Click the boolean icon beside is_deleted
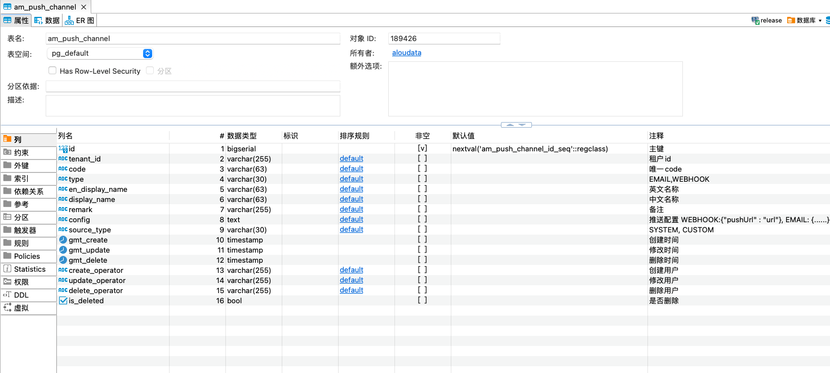Image resolution: width=830 pixels, height=373 pixels. (63, 301)
